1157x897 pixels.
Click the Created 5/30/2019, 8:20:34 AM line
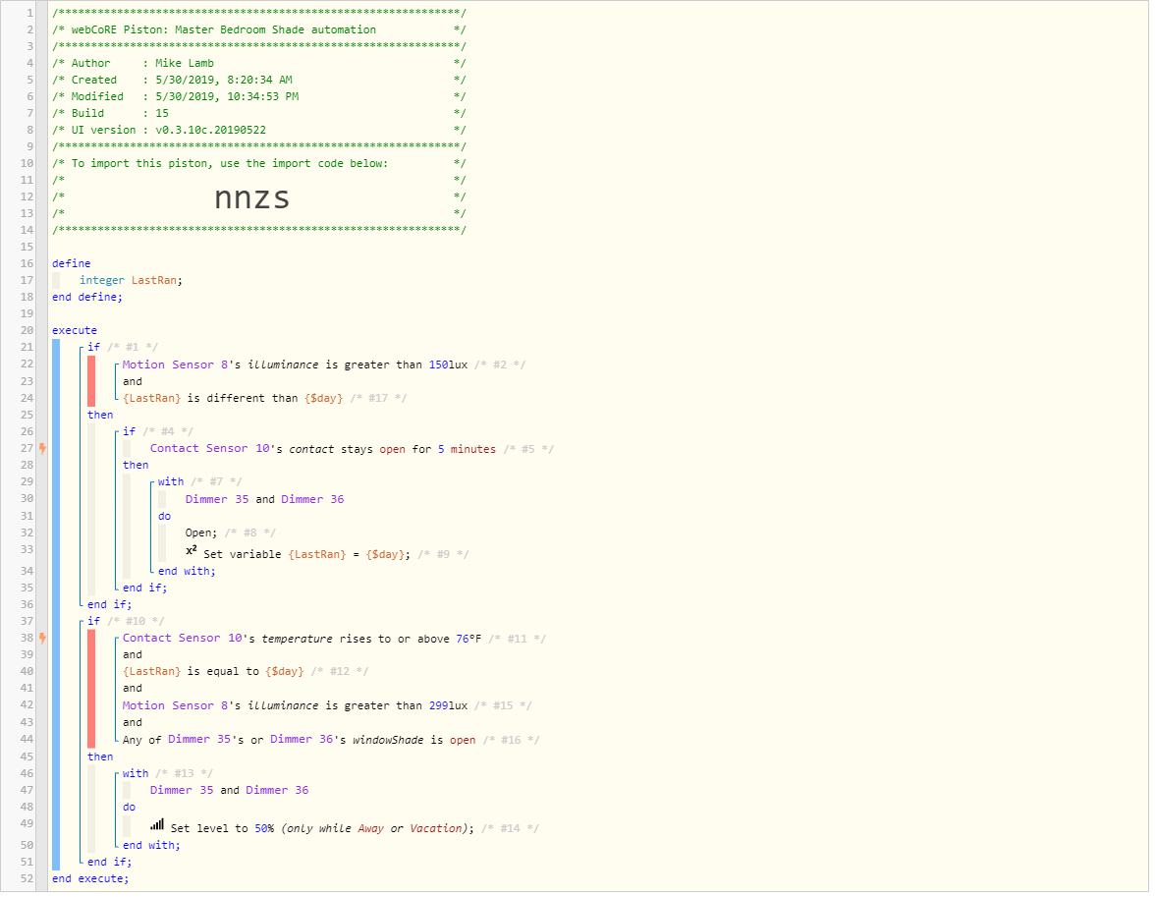[x=258, y=80]
